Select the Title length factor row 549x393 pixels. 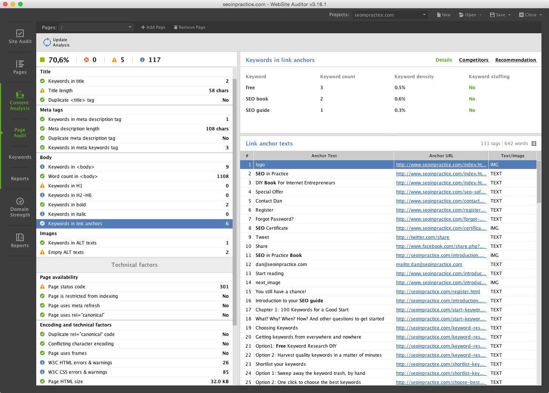(x=134, y=91)
